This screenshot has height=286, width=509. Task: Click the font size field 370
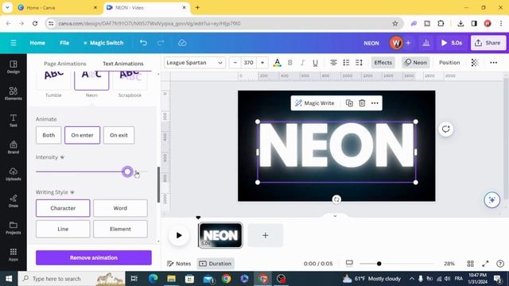click(249, 63)
